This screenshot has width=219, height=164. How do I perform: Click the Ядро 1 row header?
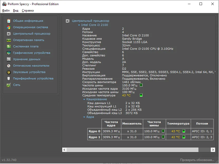tap(94, 137)
